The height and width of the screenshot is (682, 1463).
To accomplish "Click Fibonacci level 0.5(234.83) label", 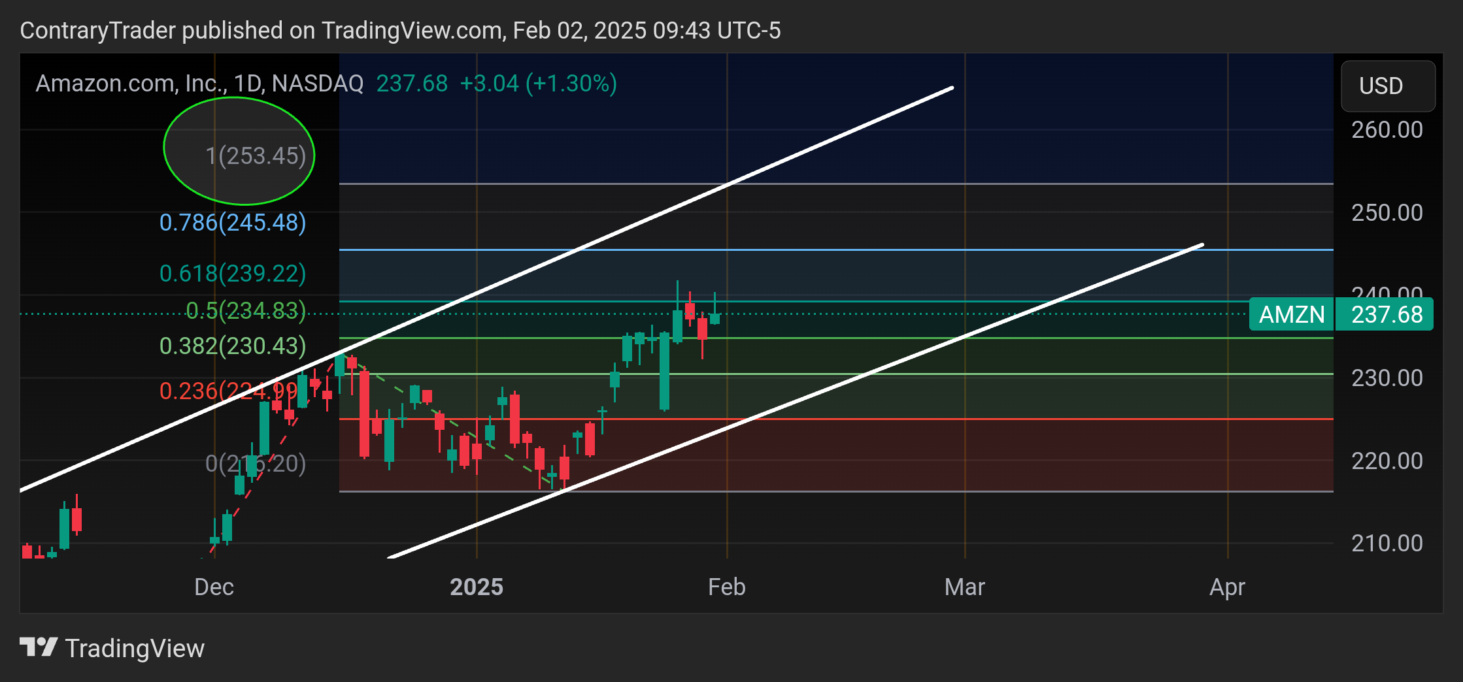I will [x=246, y=310].
